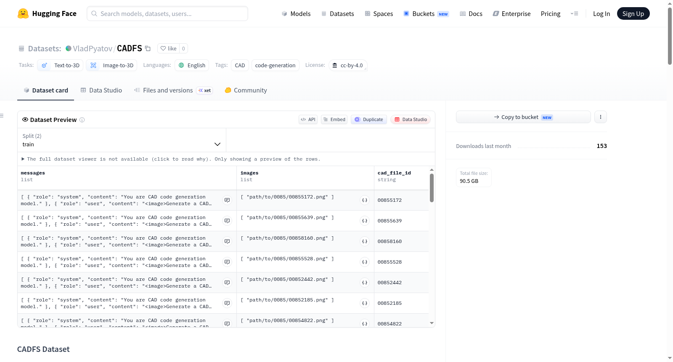The height and width of the screenshot is (362, 673).
Task: Open the collapsed sidebar table of contents
Action: pyautogui.click(x=2, y=116)
